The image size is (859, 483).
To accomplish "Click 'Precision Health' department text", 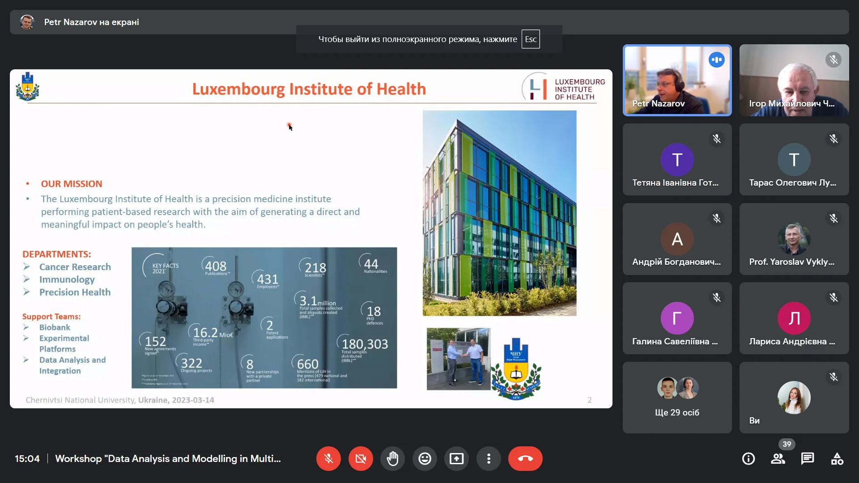I will pos(75,292).
